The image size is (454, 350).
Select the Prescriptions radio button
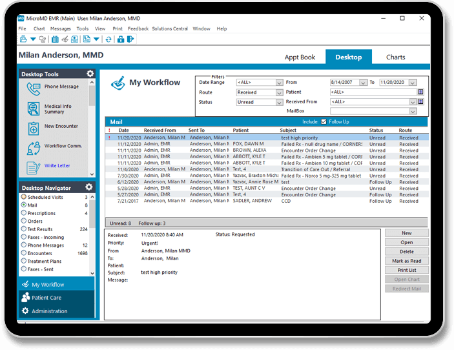point(24,213)
